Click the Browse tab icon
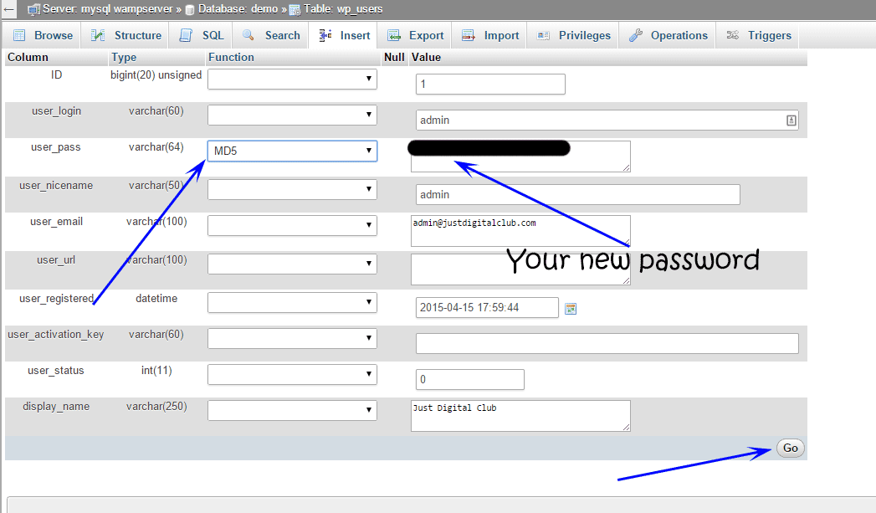This screenshot has width=876, height=513. click(x=19, y=35)
